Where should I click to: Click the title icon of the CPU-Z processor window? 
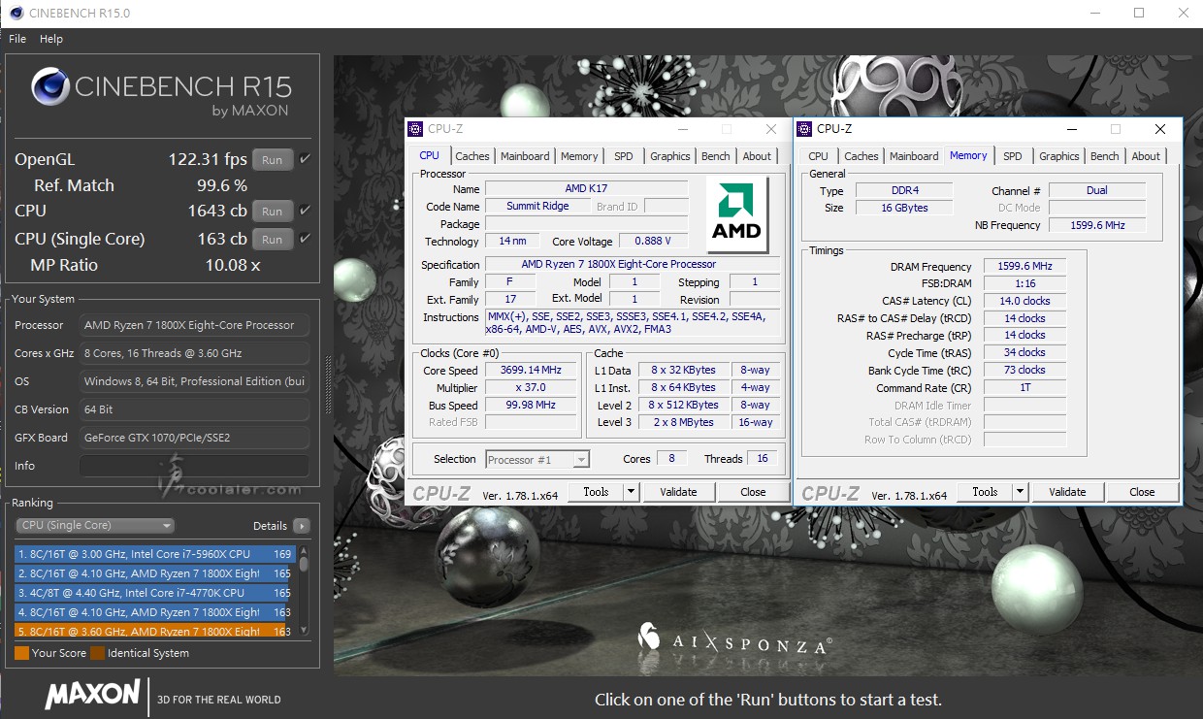[x=415, y=128]
